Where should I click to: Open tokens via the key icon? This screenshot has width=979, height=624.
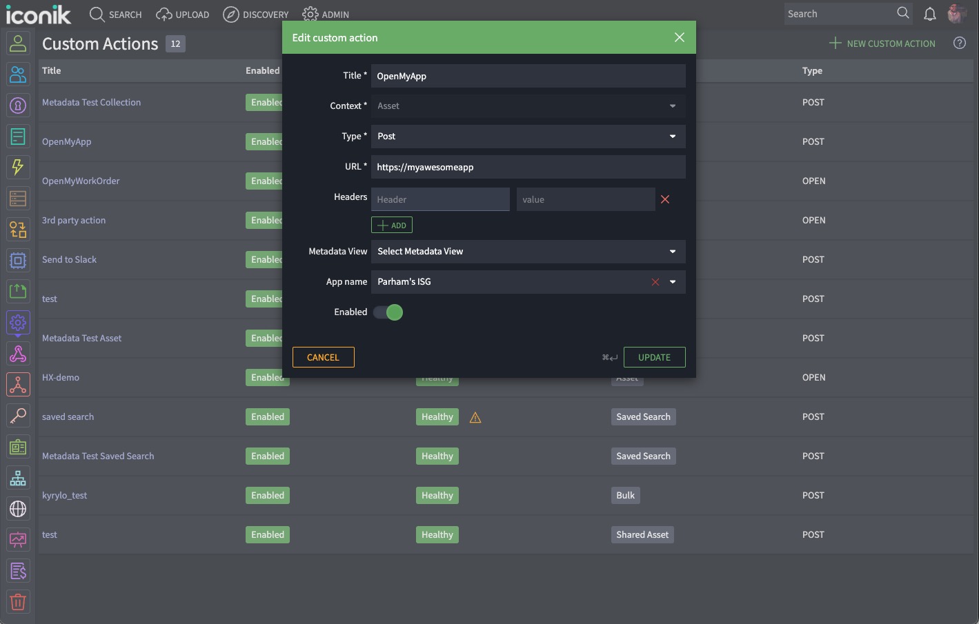click(18, 415)
